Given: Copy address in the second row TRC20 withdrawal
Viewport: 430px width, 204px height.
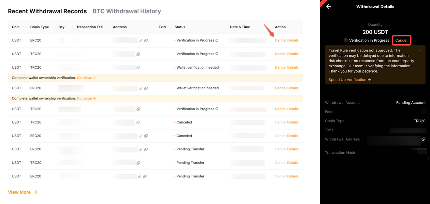Looking at the screenshot, I should coord(138,54).
